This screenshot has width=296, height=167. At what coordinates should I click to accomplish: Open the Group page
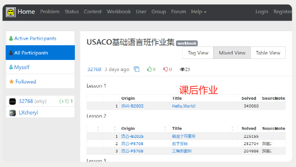pos(159,11)
